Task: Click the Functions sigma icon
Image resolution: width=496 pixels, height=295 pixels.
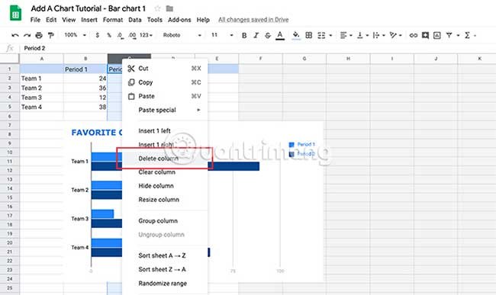Action: tap(467, 35)
